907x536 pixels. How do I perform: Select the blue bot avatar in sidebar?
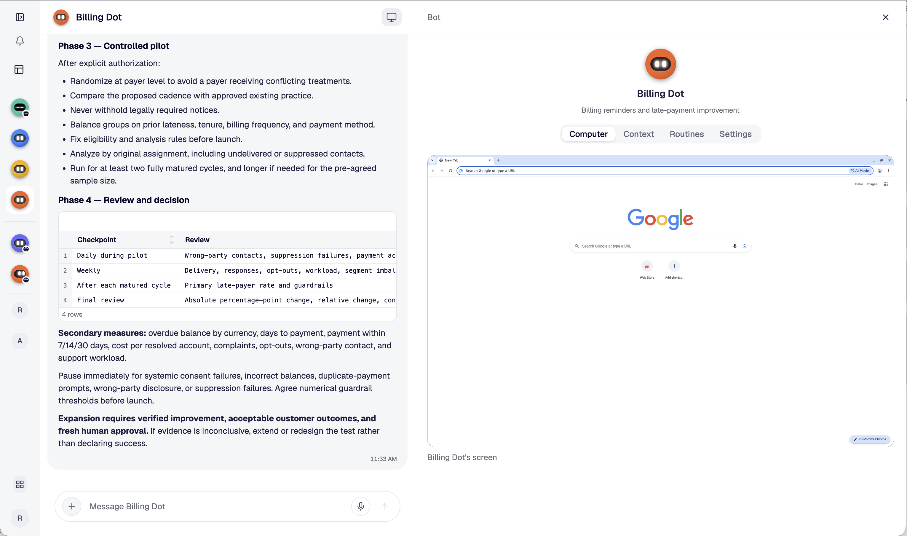(x=20, y=138)
